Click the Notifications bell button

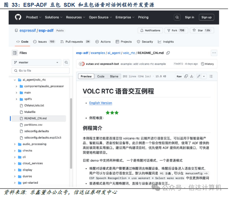[x=150, y=30]
